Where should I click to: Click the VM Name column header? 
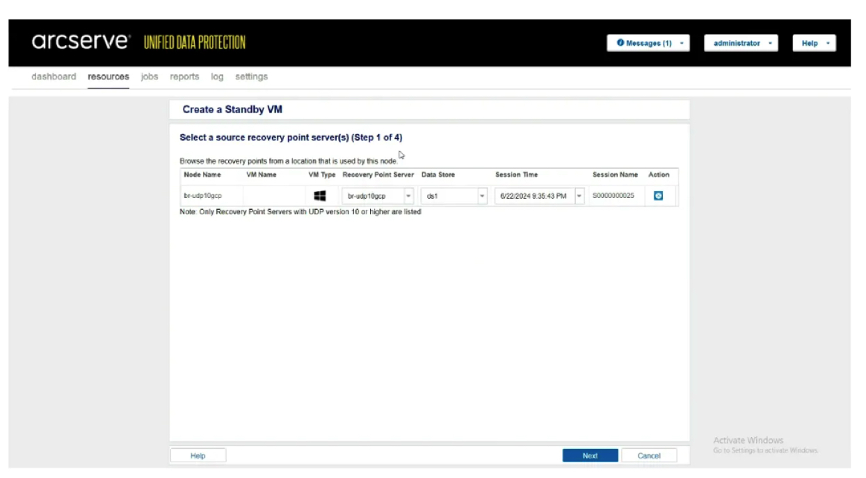262,175
